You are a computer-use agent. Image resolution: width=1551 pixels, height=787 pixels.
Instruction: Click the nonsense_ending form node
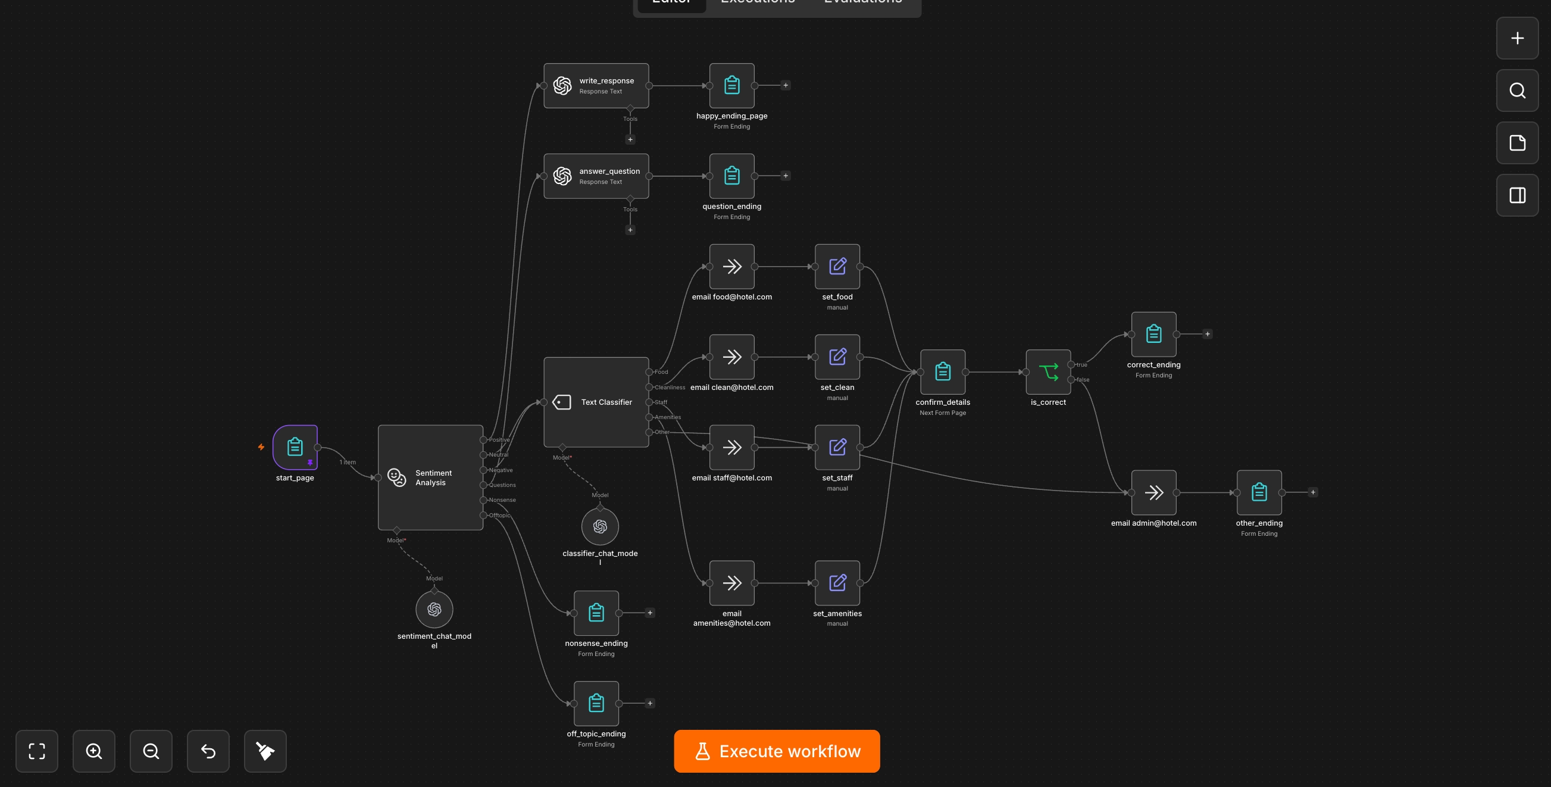coord(596,613)
